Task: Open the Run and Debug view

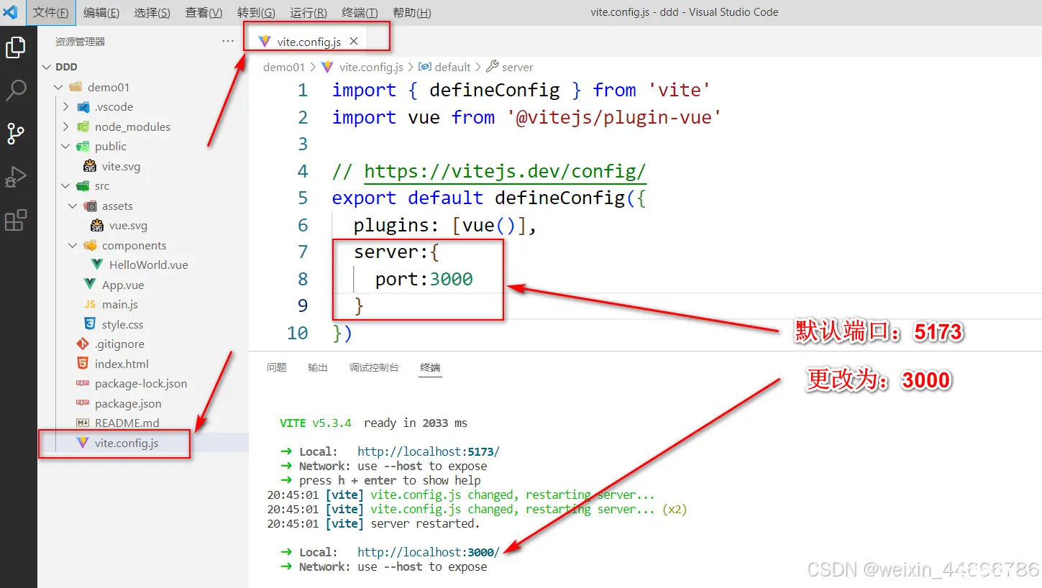Action: pyautogui.click(x=16, y=177)
